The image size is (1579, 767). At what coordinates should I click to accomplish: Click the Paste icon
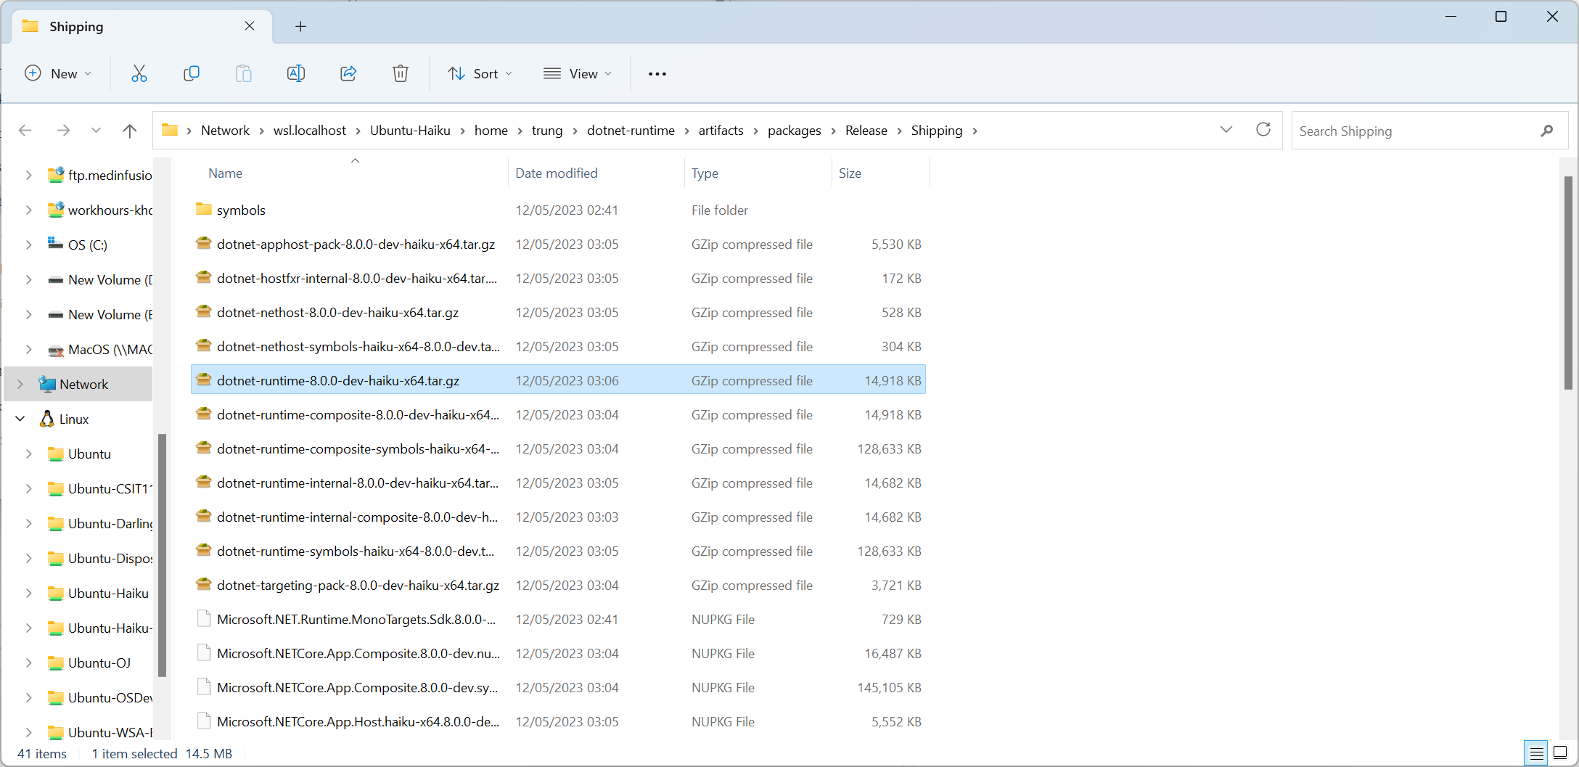pos(244,73)
